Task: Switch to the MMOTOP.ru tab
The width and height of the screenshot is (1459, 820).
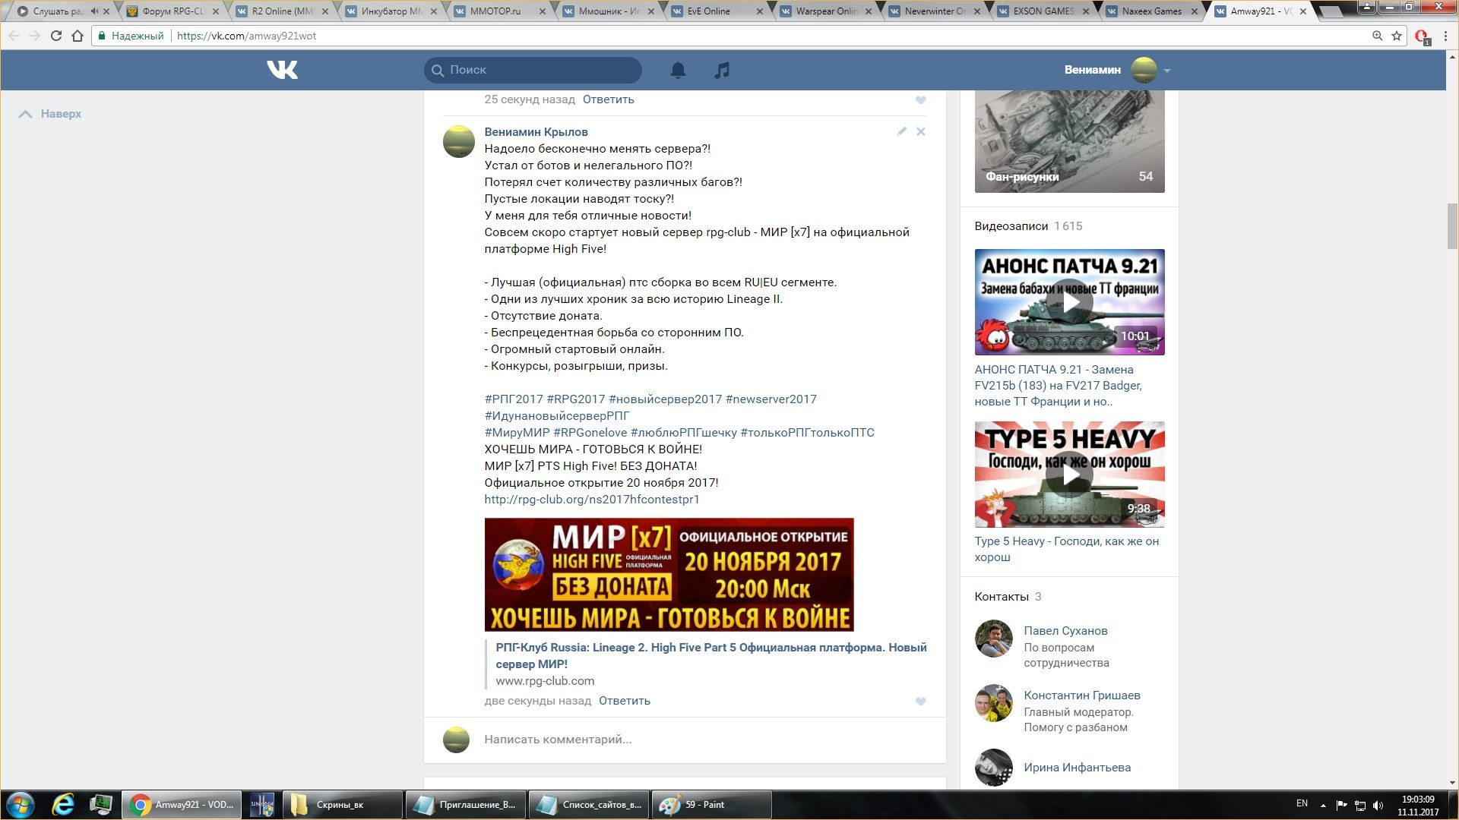Action: (x=495, y=11)
